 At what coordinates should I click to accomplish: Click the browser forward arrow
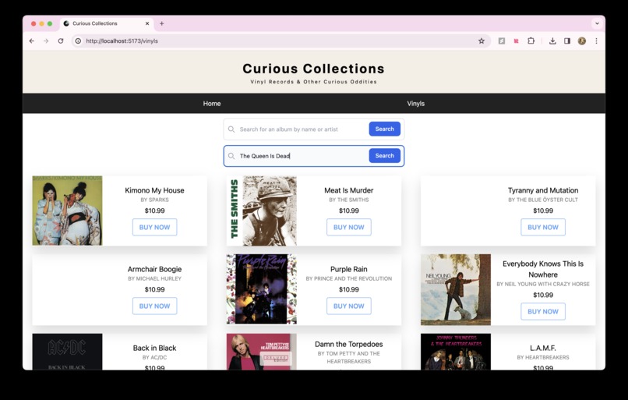click(46, 41)
